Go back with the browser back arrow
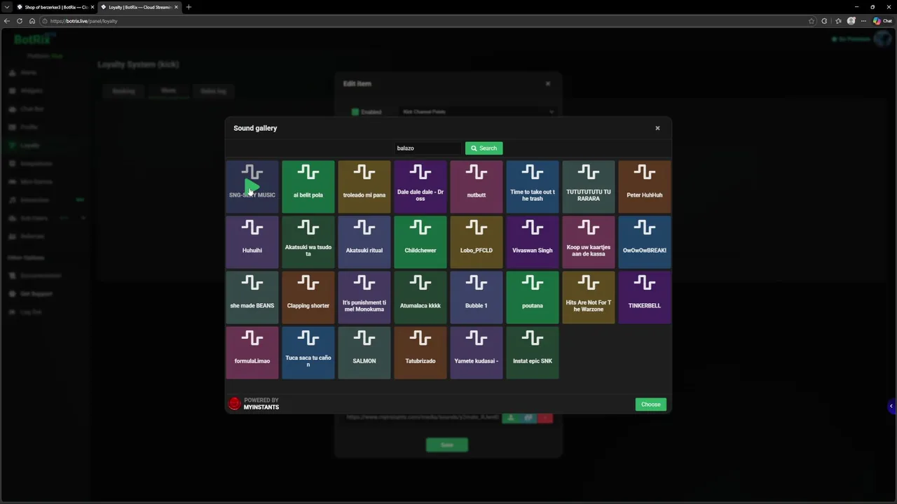Screen dimensions: 897x504 click(7, 21)
